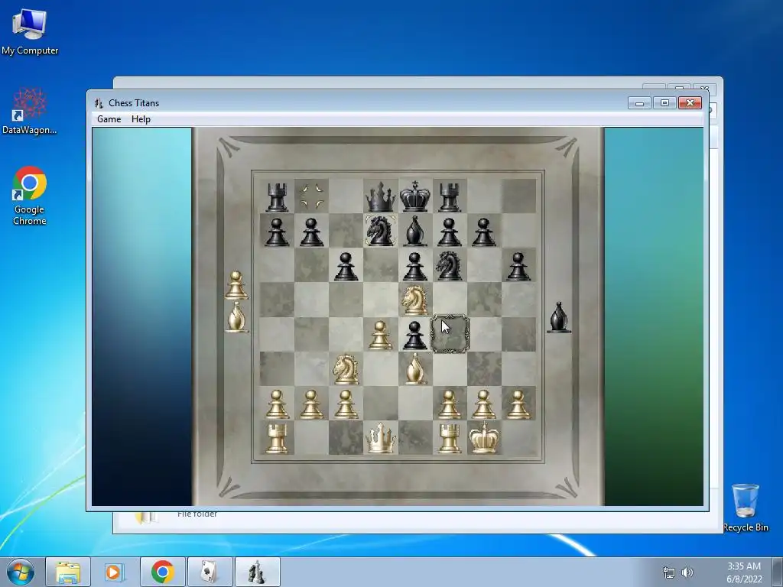Select the black pawn on g7
783x587 pixels.
pos(484,232)
